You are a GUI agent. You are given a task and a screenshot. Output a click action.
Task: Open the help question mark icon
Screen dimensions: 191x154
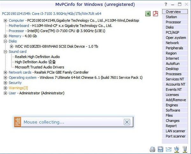[x=166, y=4]
